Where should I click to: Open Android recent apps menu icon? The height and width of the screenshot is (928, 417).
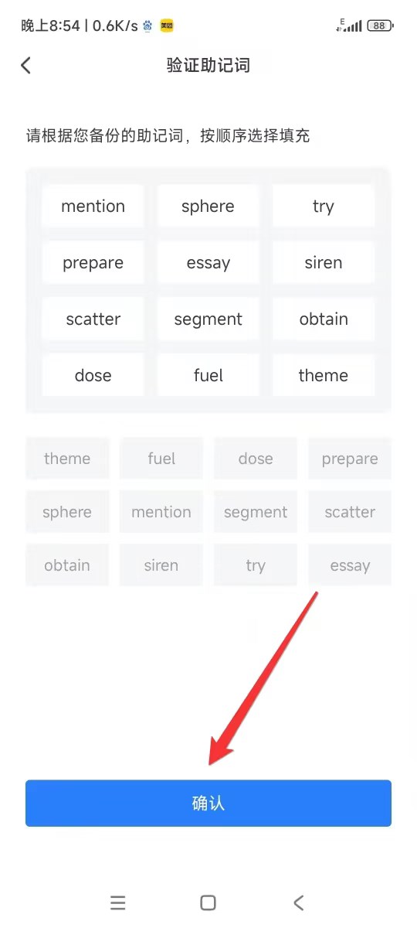click(117, 902)
